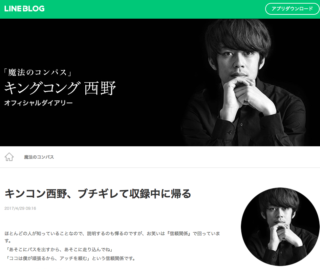Click the 「魔法のコンパス」 text in banner
The height and width of the screenshot is (269, 320).
coord(38,72)
